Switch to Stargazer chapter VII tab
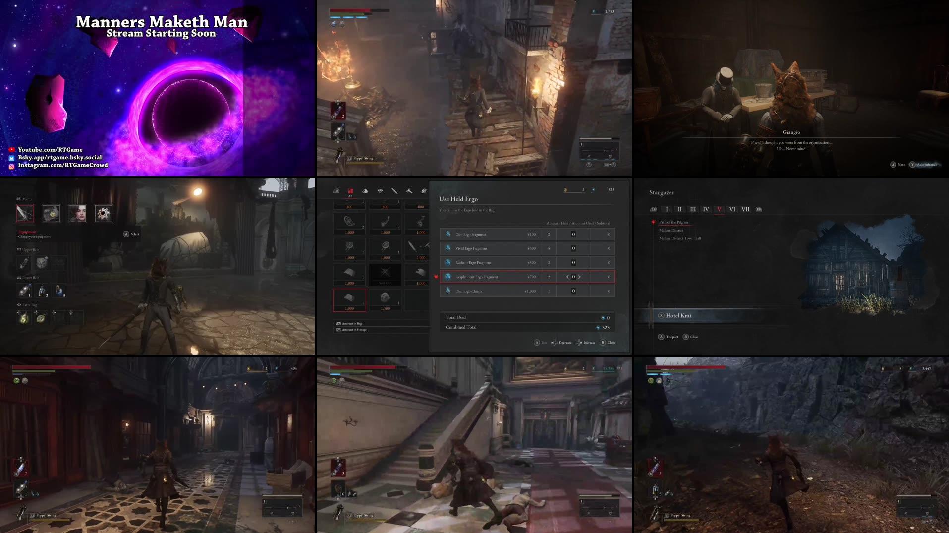The height and width of the screenshot is (533, 949). pos(745,209)
